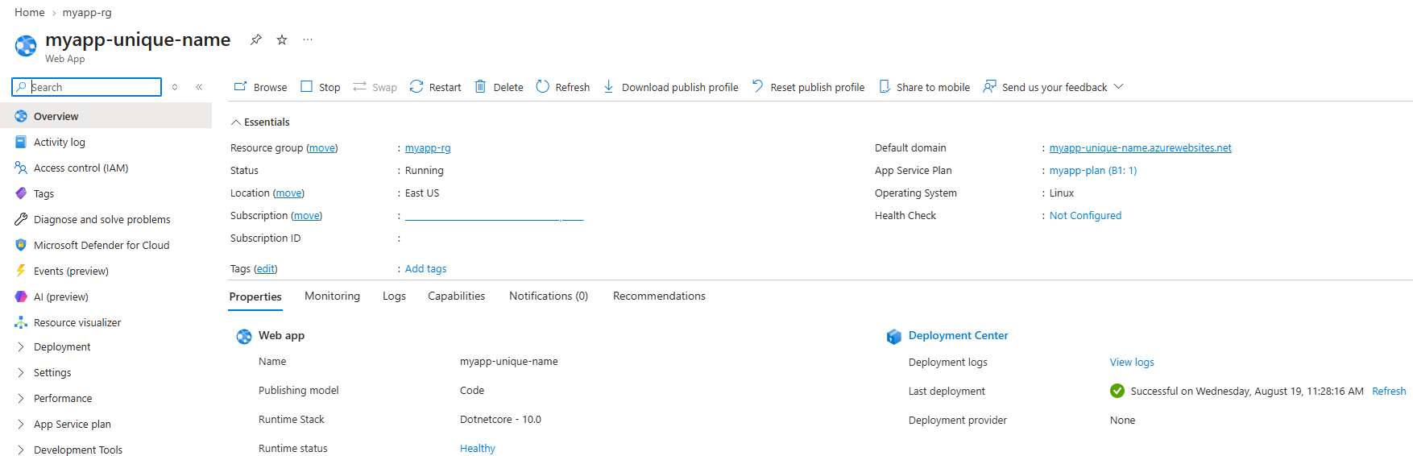Switch to the Capabilities tab
Image resolution: width=1413 pixels, height=456 pixels.
click(456, 296)
